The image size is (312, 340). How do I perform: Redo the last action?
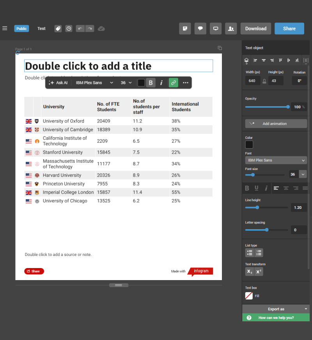pos(90,29)
